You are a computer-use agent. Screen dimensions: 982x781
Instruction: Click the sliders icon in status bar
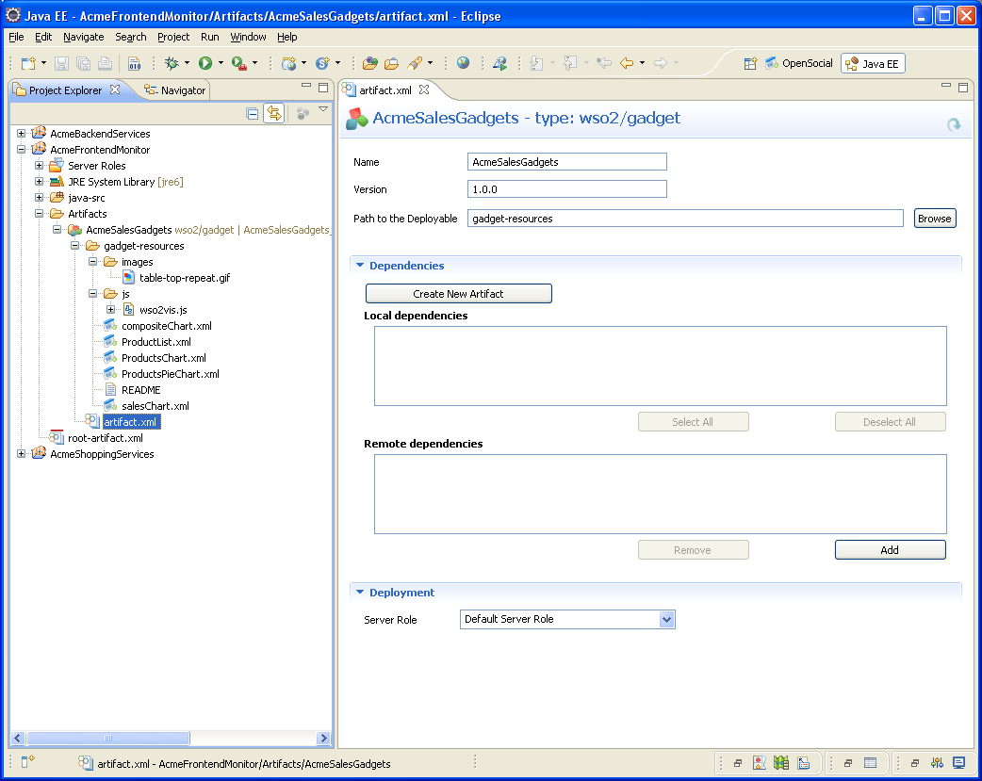point(937,763)
